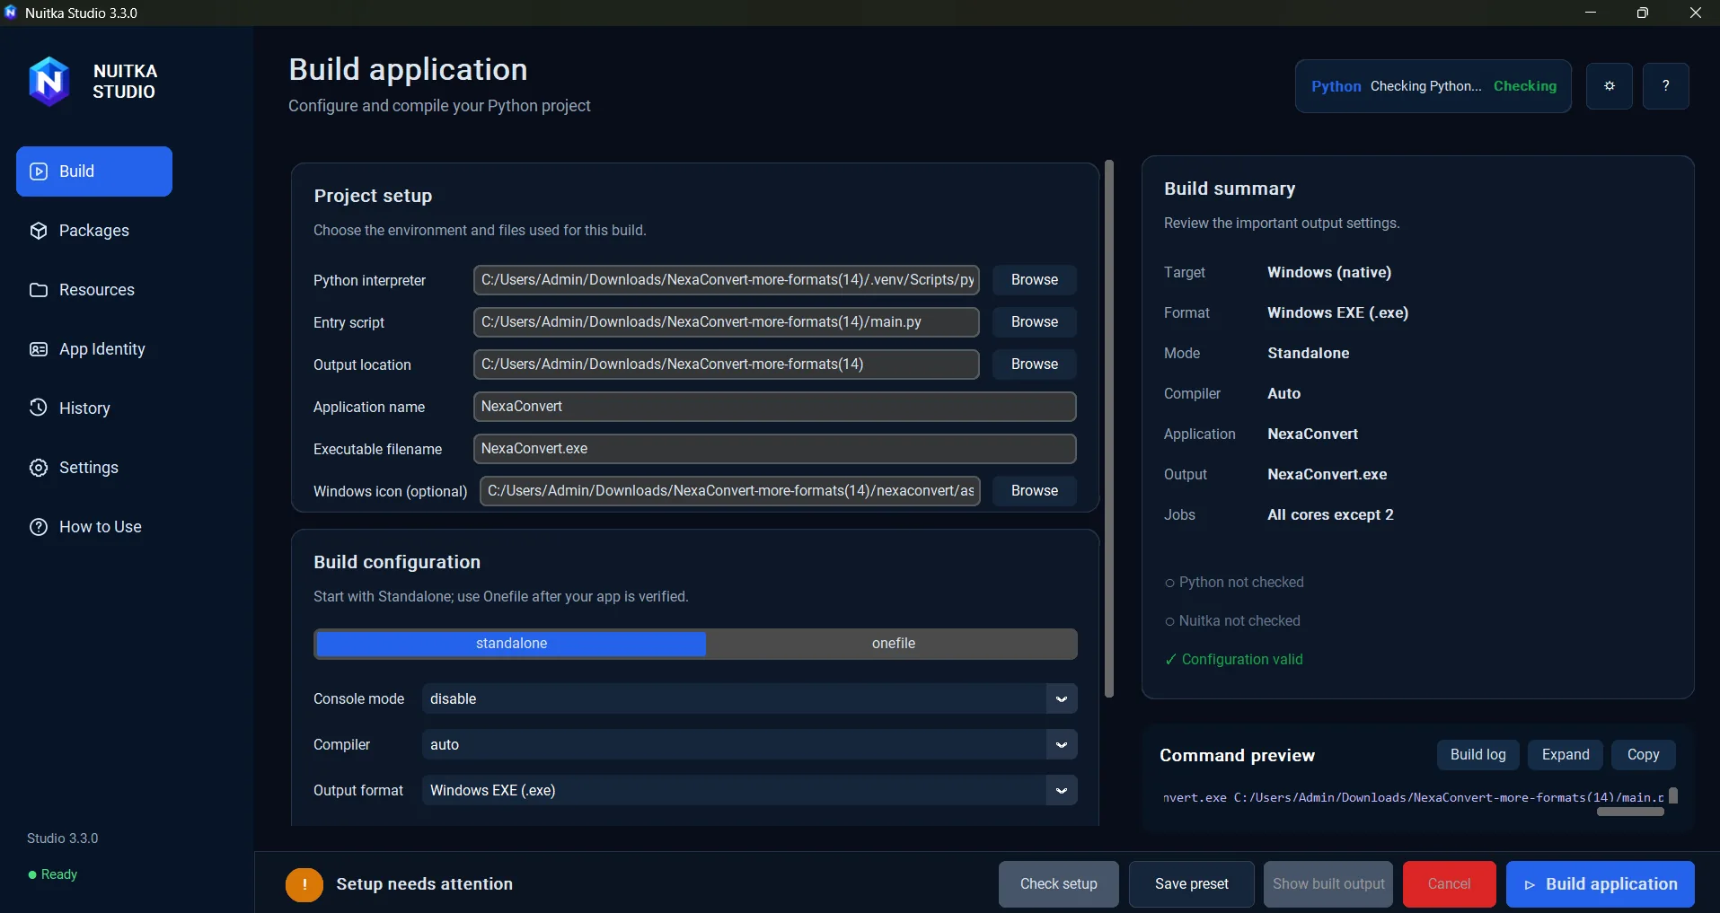
Task: Browse for the Python interpreter
Action: click(x=1035, y=280)
